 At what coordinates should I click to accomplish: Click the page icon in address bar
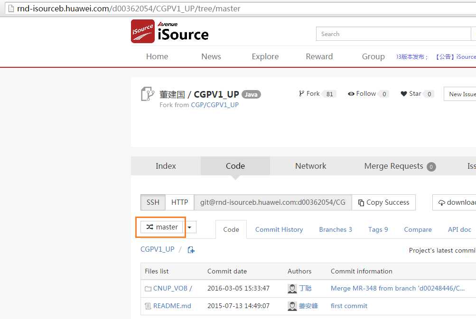click(x=11, y=9)
